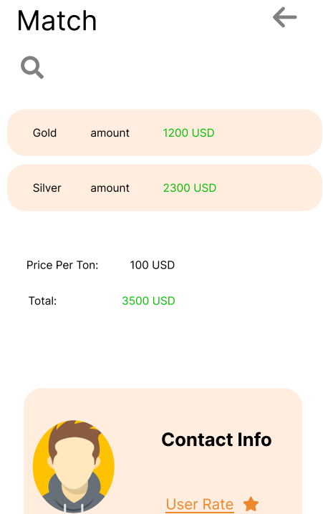323x514 pixels.
Task: Click amount text in Silver row
Action: click(110, 188)
